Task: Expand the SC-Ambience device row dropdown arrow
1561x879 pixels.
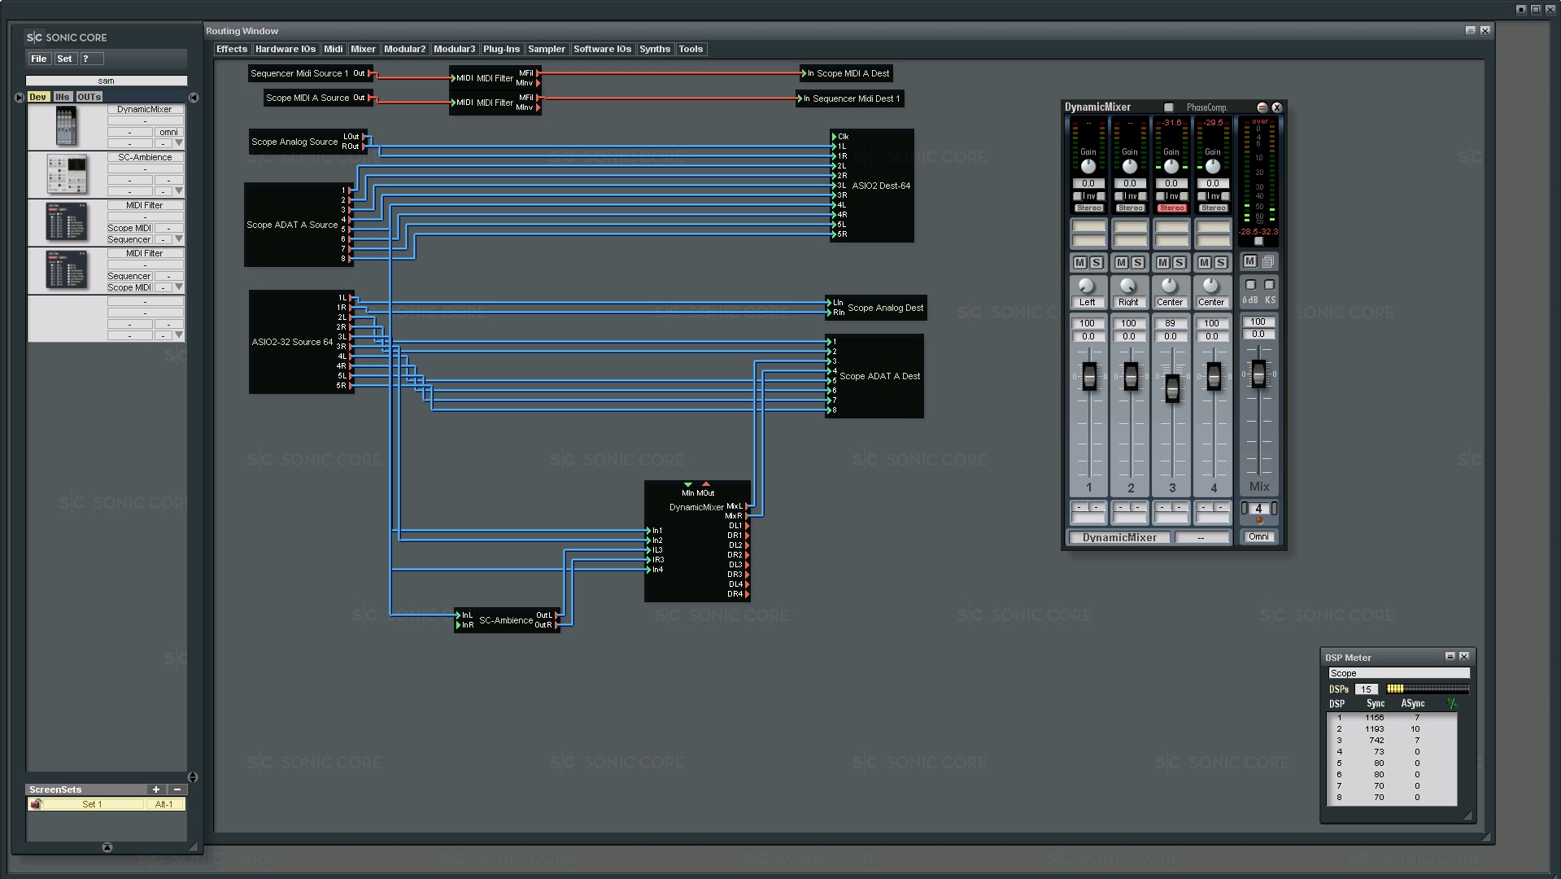Action: (179, 191)
